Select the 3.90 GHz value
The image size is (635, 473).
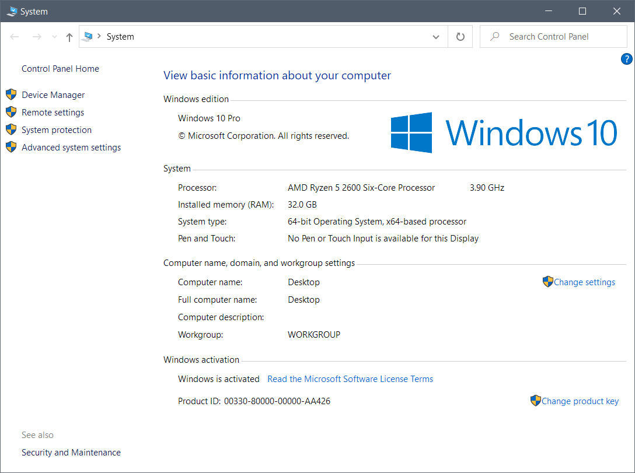click(487, 188)
